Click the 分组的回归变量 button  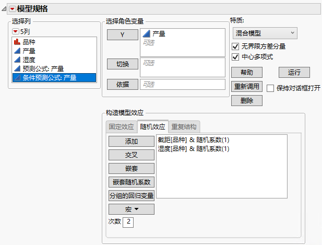pyautogui.click(x=132, y=195)
